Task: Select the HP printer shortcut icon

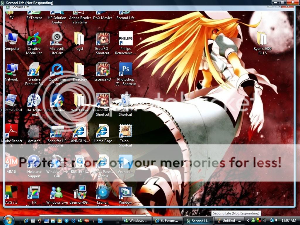Action: click(34, 195)
